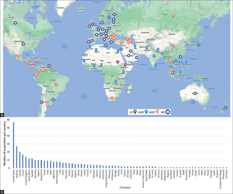The width and height of the screenshot is (233, 194).
Task: Click the LMIC blue pin in legend
Action: [x=146, y=112]
